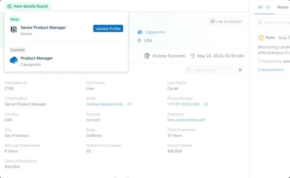Screen dimensions: 290x178
Task: Open the field filter settings icon
Action: pyautogui.click(x=240, y=70)
